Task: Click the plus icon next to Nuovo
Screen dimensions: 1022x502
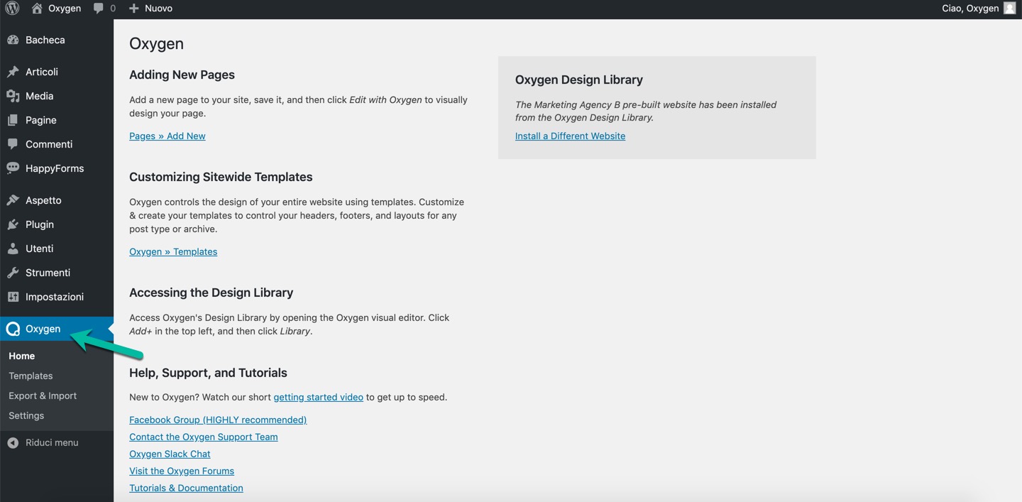Action: point(134,9)
